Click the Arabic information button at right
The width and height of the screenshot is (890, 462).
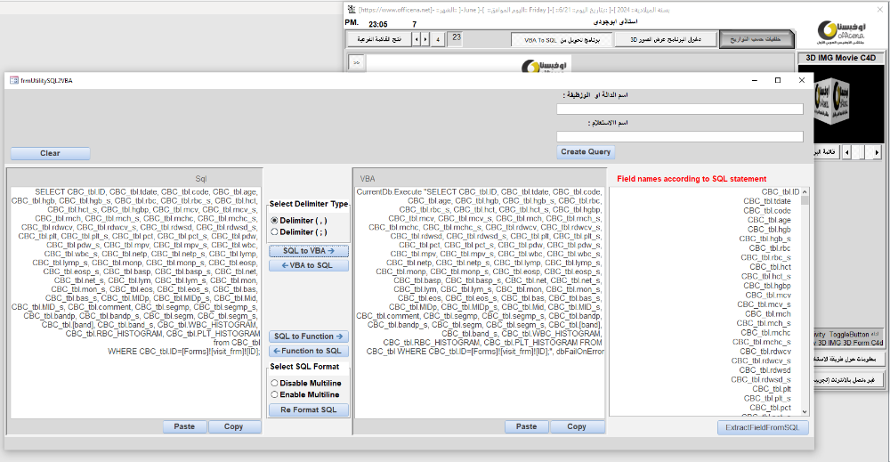tap(848, 360)
